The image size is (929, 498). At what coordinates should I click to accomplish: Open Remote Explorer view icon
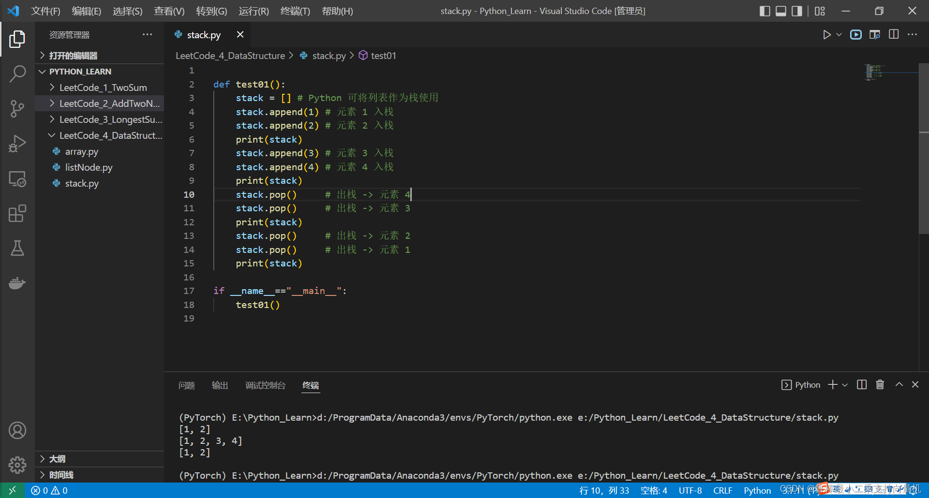coord(17,179)
